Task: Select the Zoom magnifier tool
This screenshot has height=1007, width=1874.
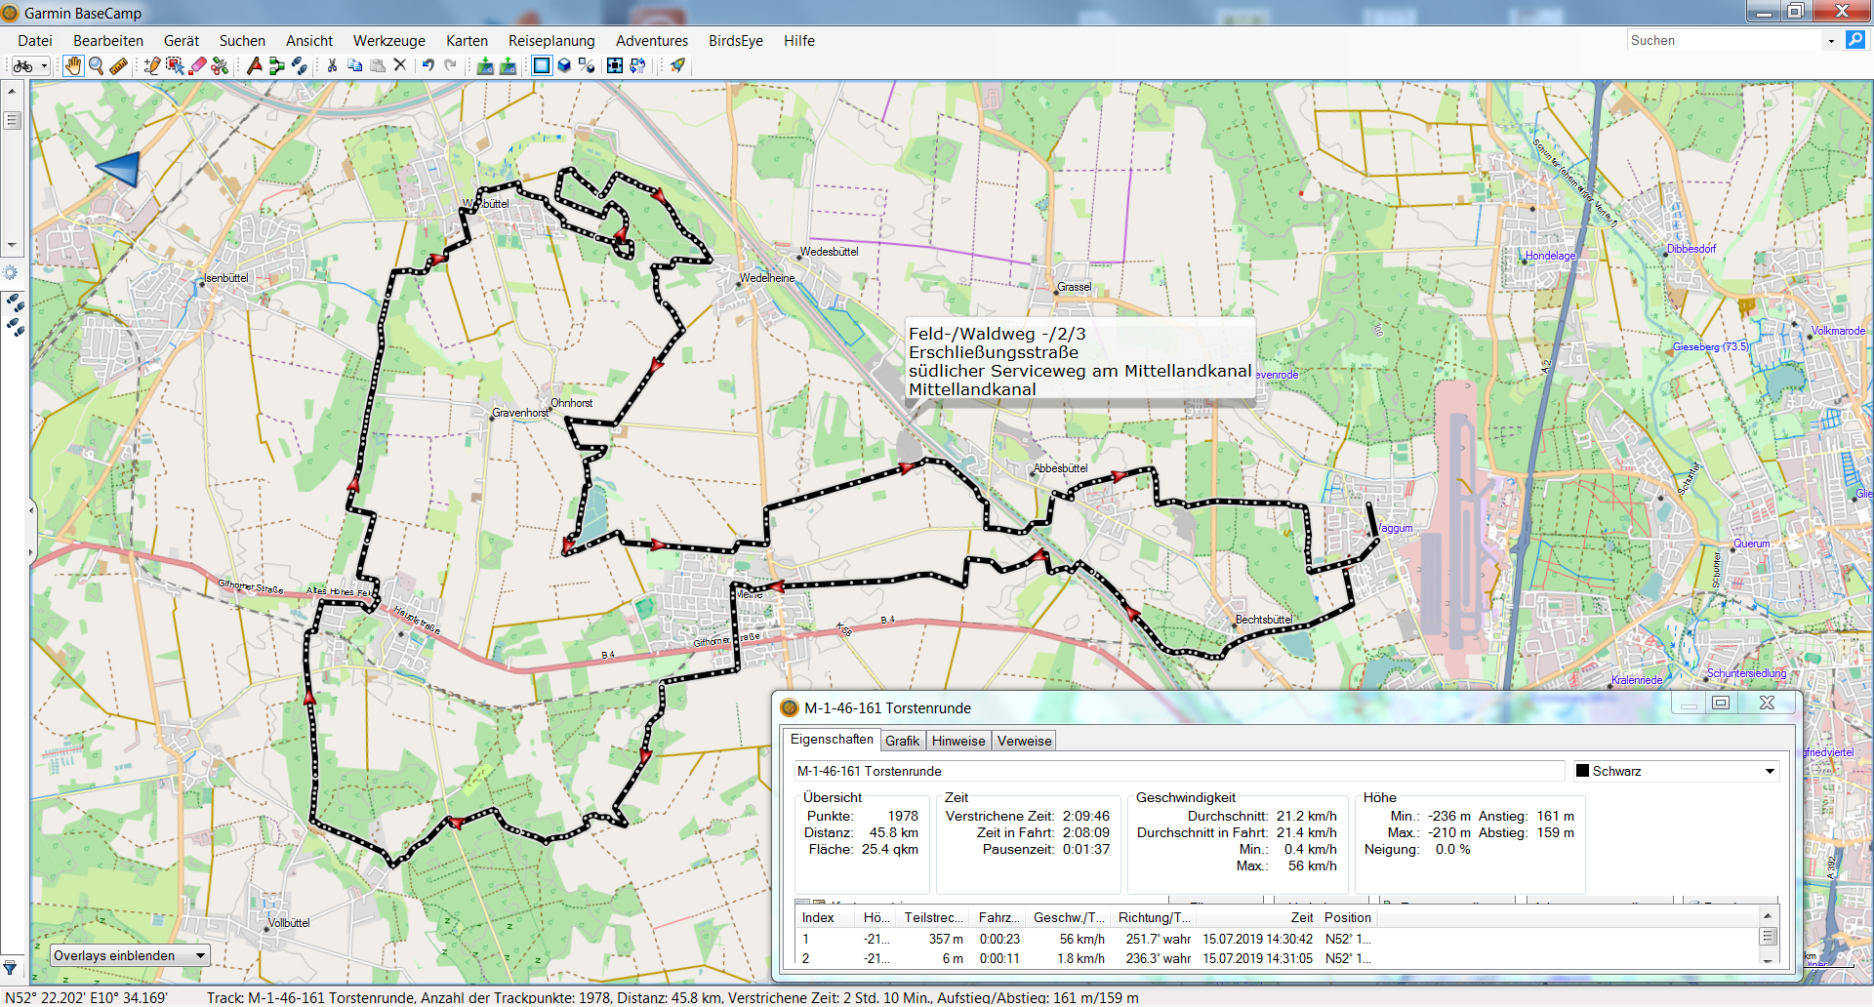Action: tap(97, 65)
